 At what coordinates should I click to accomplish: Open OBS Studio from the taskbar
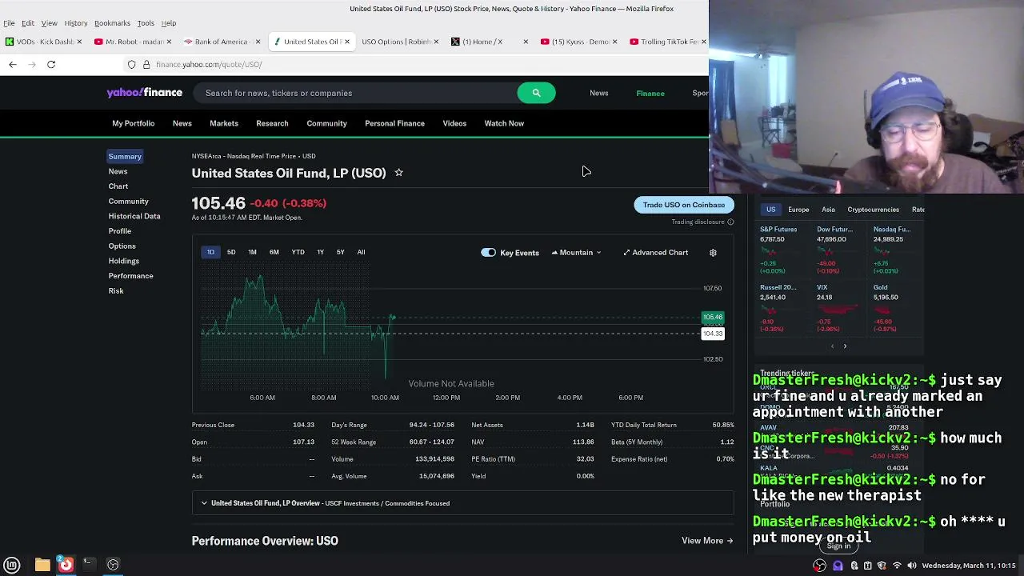[113, 565]
